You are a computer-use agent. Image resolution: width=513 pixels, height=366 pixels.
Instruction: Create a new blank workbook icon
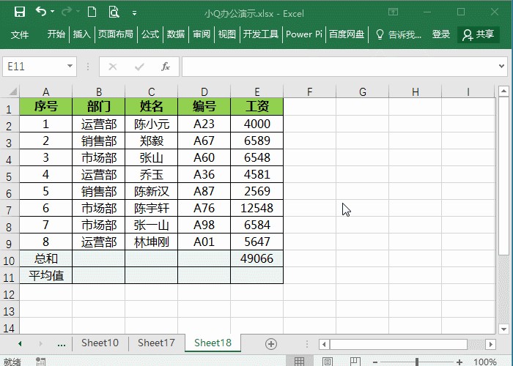click(92, 12)
